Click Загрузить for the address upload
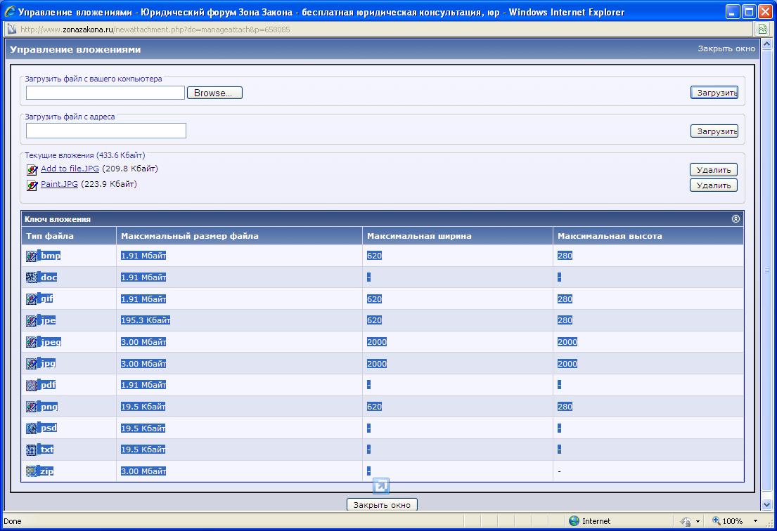 point(714,131)
